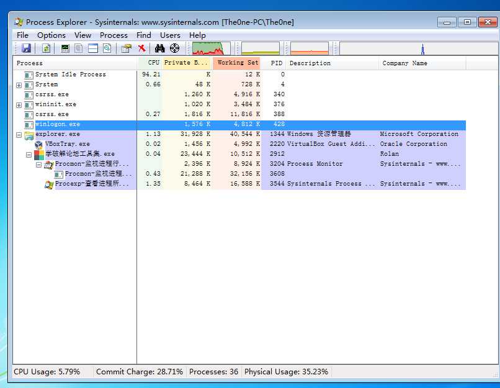Collapse the 学破解论坛工具集.exe tree node
The height and width of the screenshot is (388, 500).
pos(29,155)
